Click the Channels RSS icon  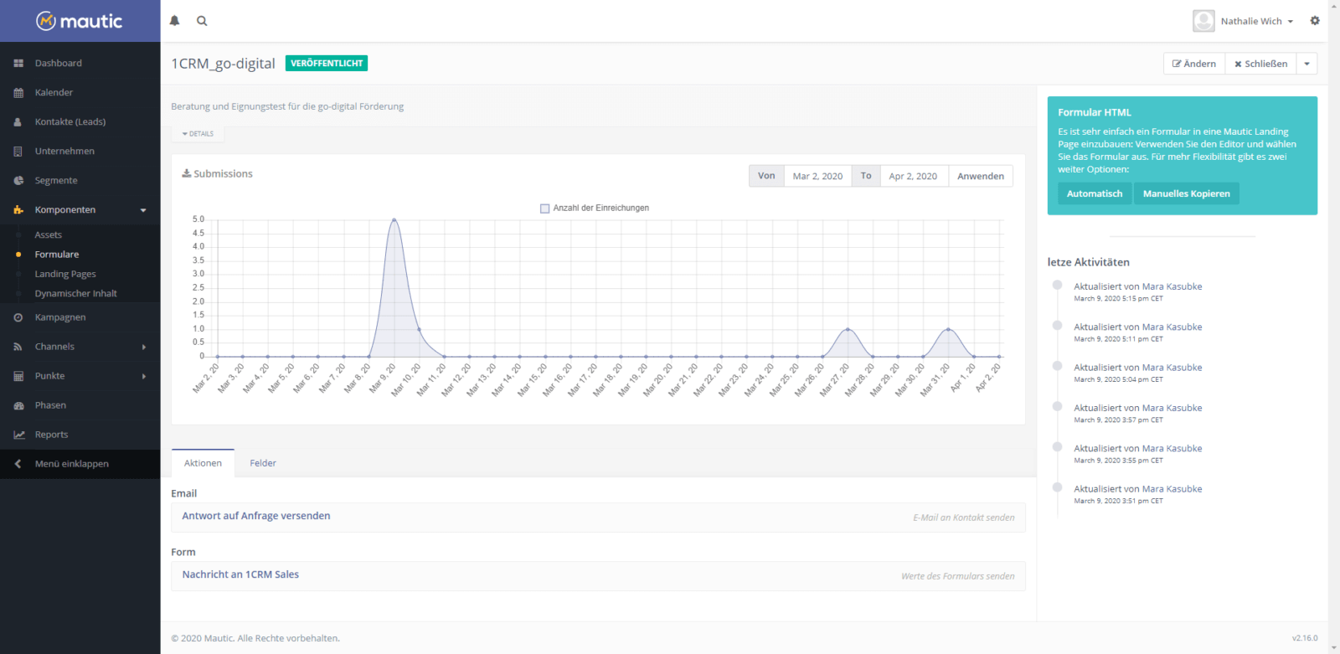point(18,347)
